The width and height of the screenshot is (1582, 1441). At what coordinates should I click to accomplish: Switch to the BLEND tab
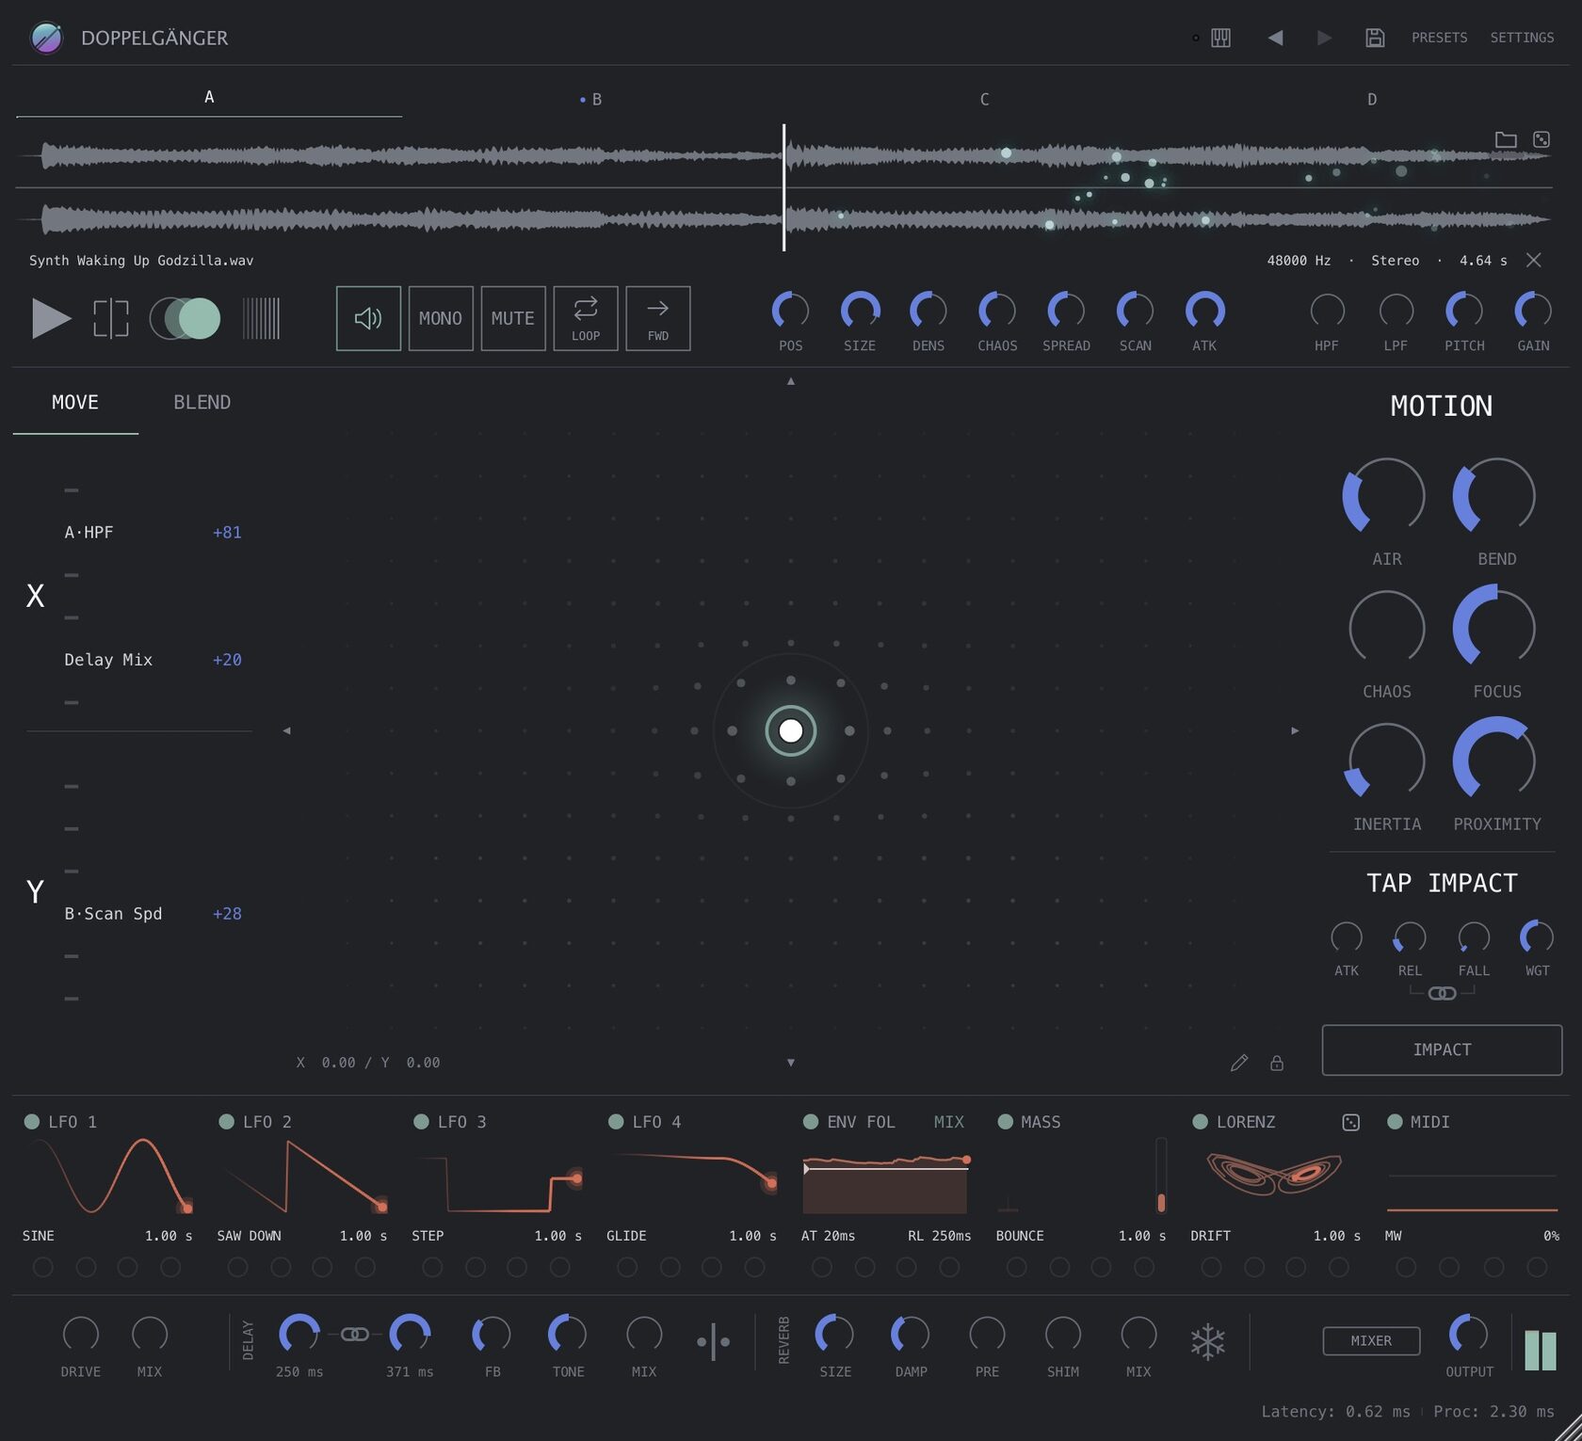click(x=202, y=403)
